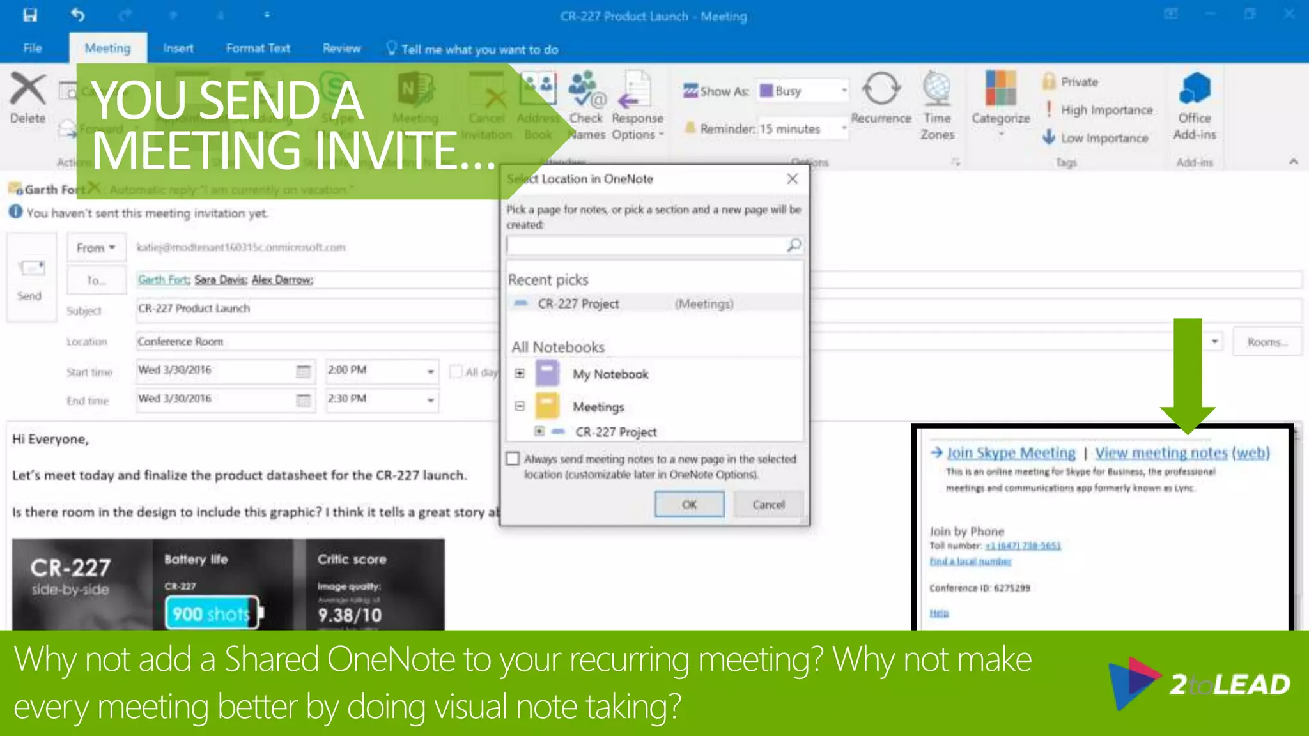Cancel the OneNote location dialog
Screen dimensions: 1309x736
(x=768, y=504)
